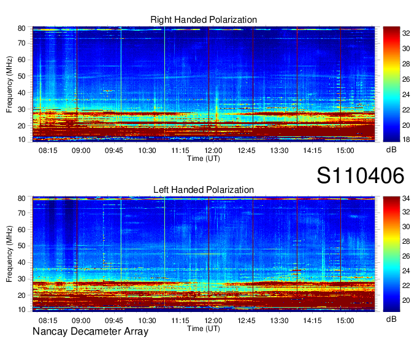Click the S110406 observation label
The width and height of the screenshot is (417, 339).
[361, 176]
